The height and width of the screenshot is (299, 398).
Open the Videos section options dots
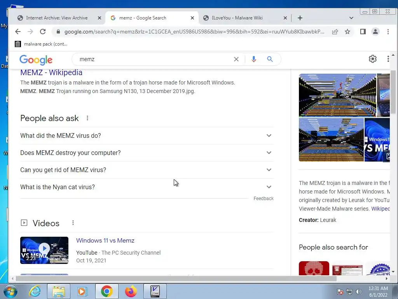(x=73, y=223)
